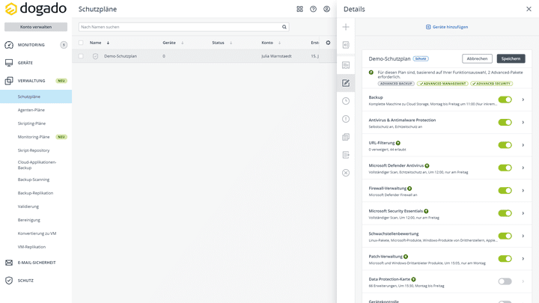The image size is (539, 303).
Task: Open the user account profile icon
Action: pyautogui.click(x=326, y=9)
